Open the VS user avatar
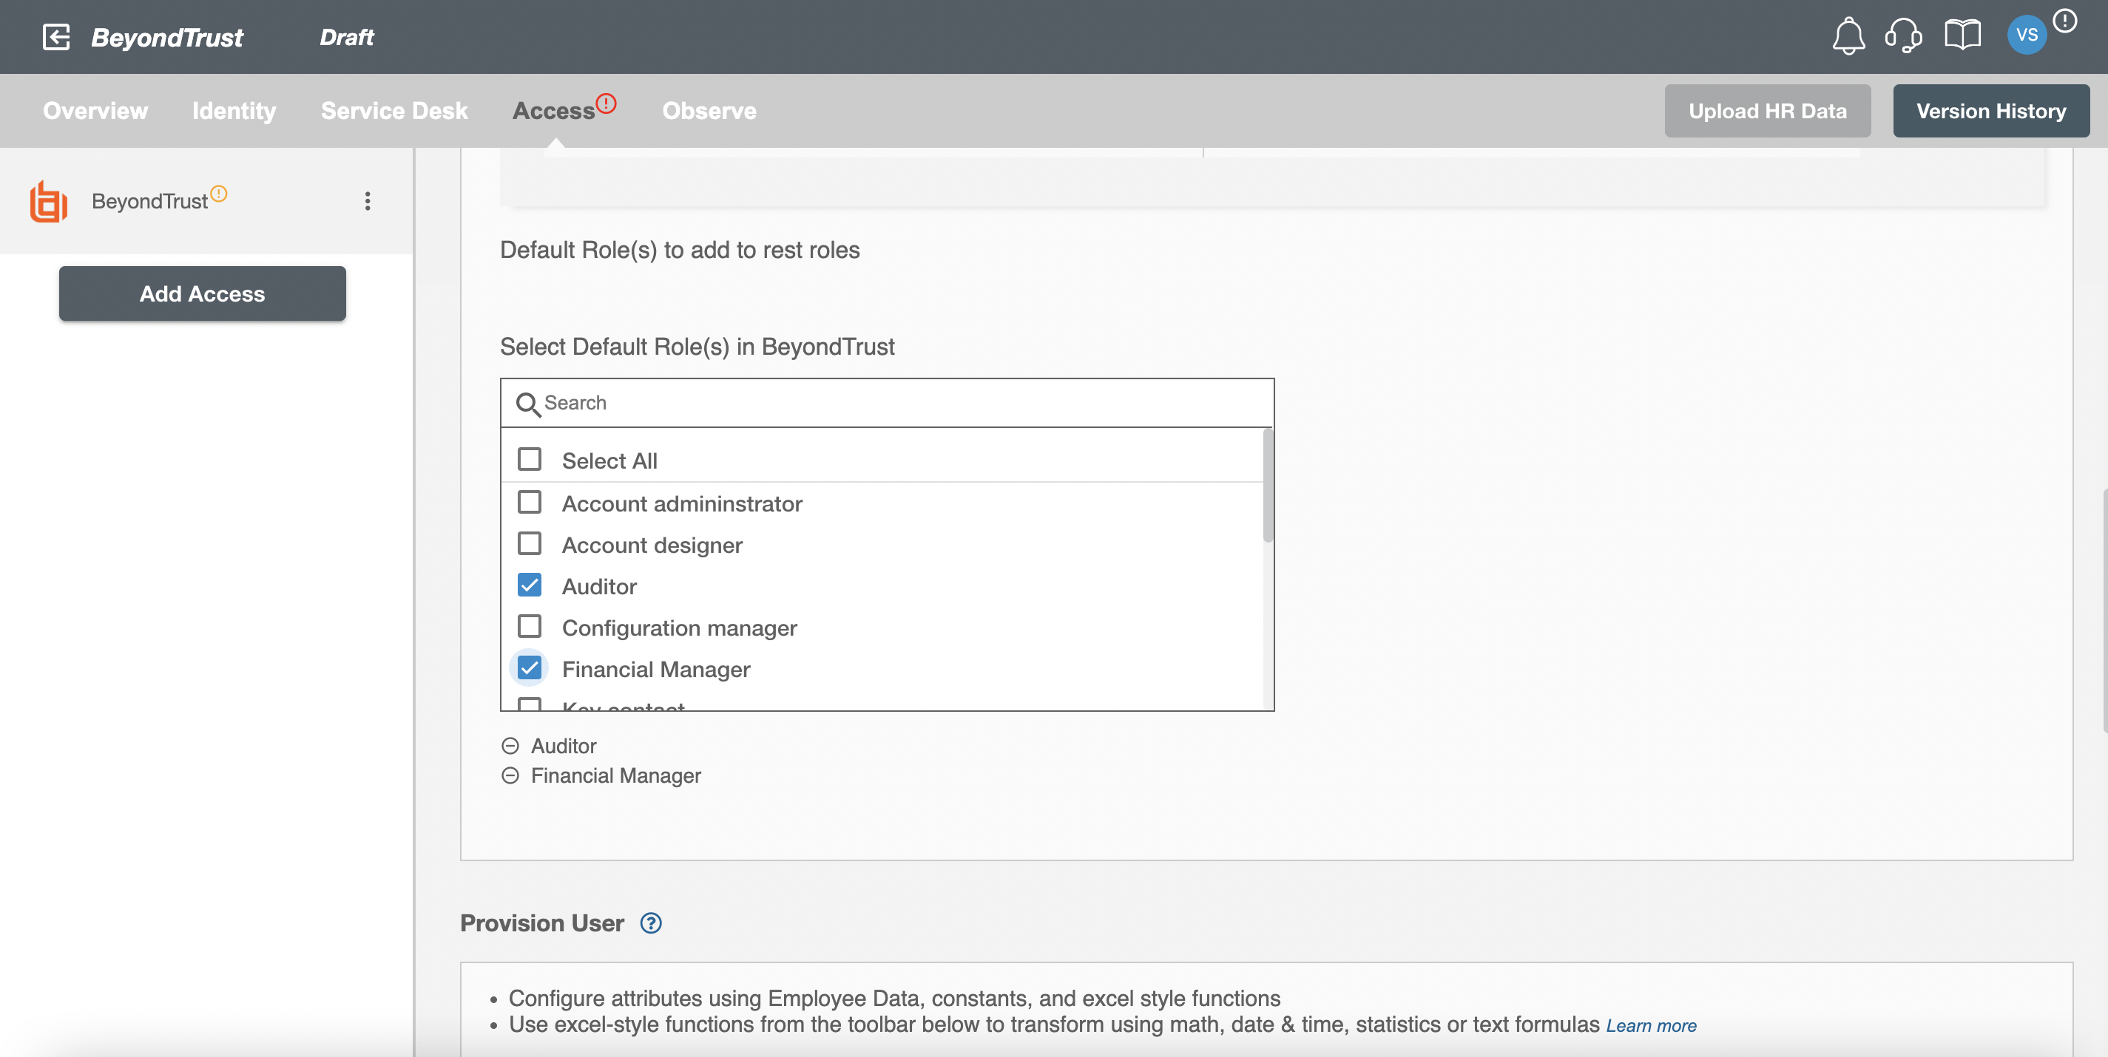Screen dimensions: 2108x1057 2026,35
